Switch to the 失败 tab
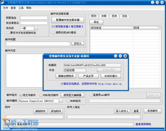The image size is (166, 131). click(x=104, y=16)
